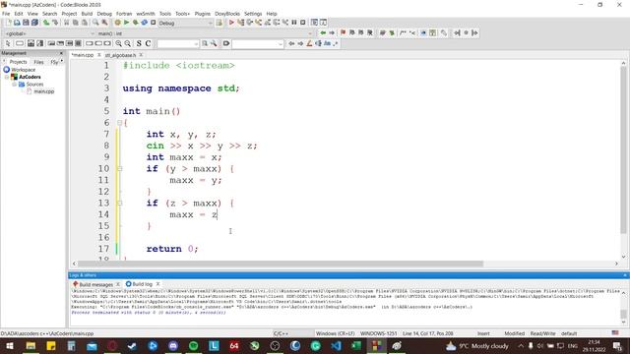
Task: Open the Debug menu
Action: point(104,14)
